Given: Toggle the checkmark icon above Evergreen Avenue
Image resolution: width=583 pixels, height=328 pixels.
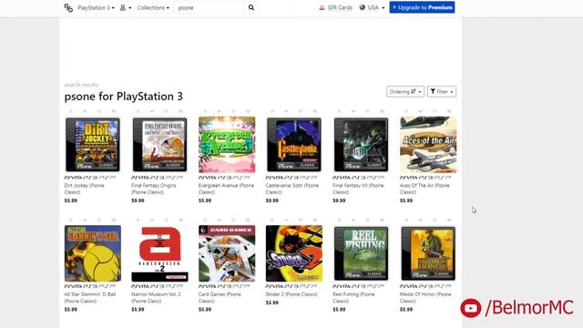Looking at the screenshot, I should tap(220, 111).
